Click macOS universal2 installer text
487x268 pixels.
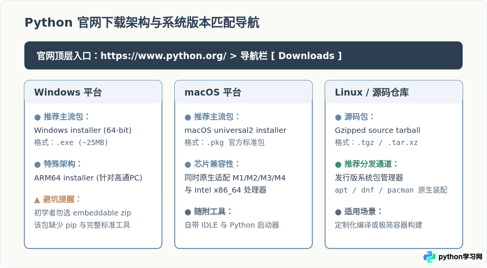[x=236, y=130]
